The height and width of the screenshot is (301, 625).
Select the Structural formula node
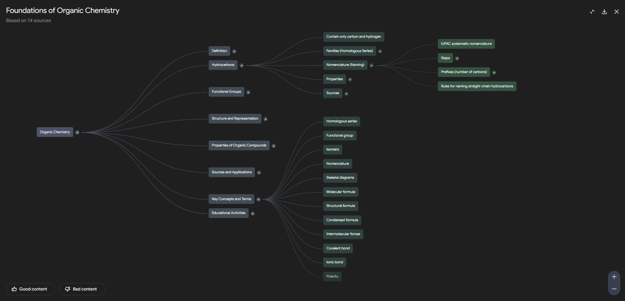pos(341,206)
